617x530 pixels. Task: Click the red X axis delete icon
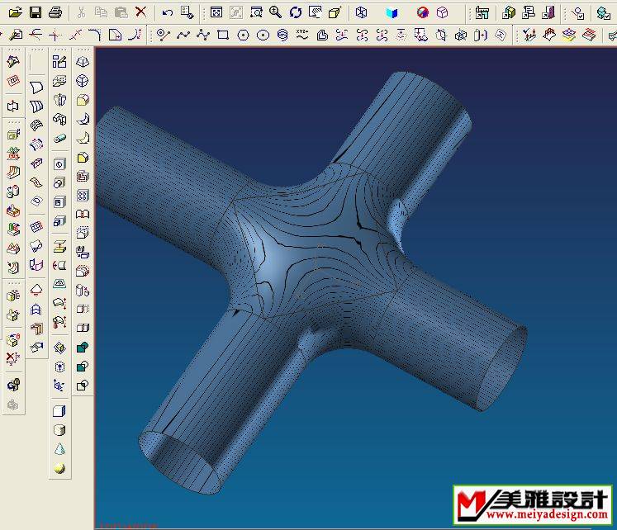click(x=13, y=359)
